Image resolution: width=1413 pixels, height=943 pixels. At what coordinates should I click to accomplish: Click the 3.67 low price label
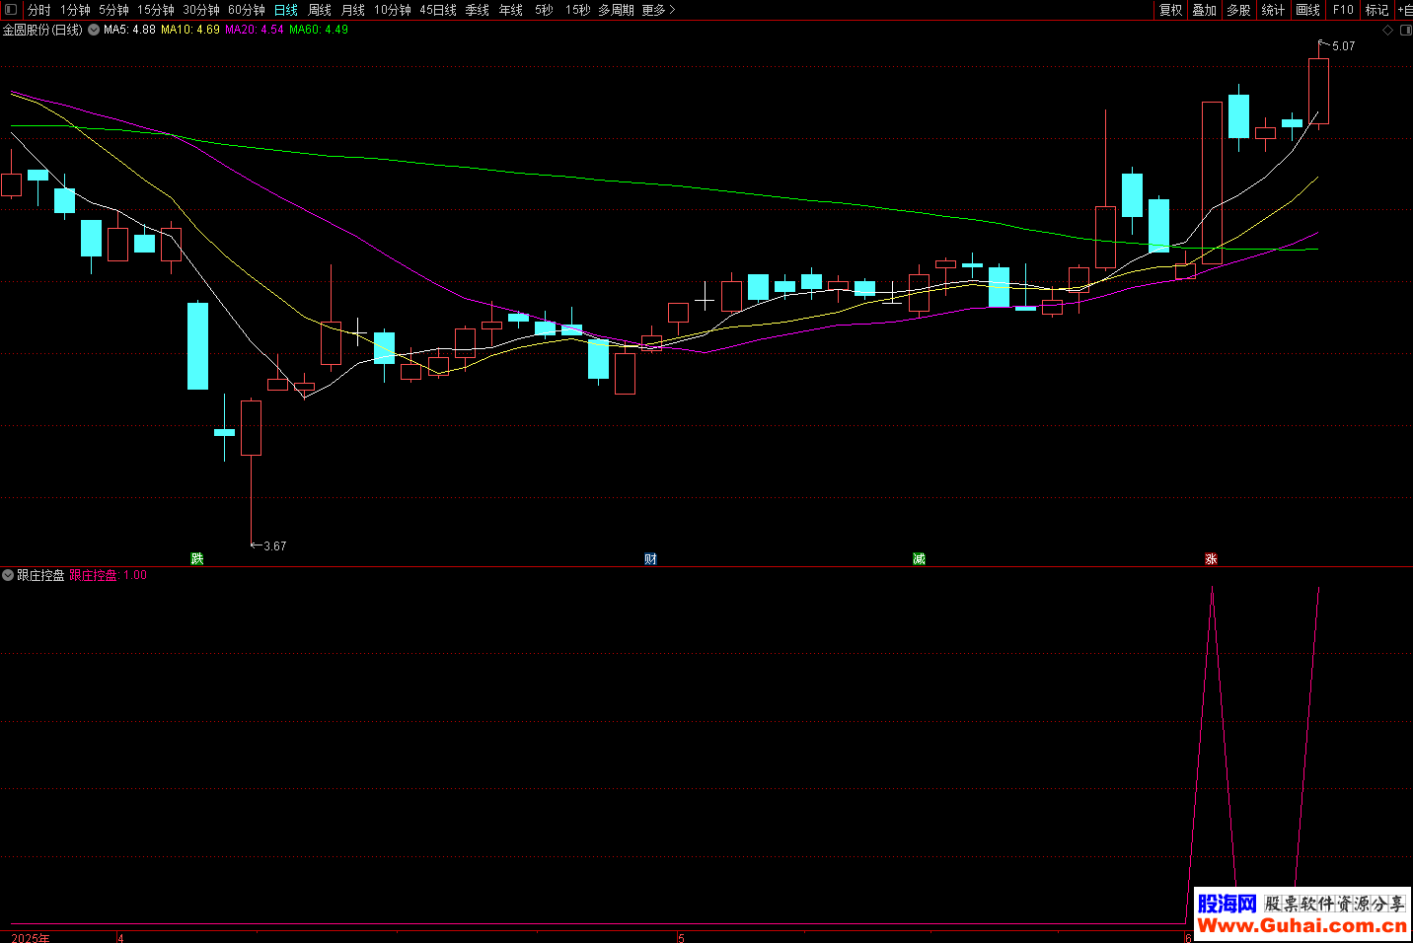coord(275,545)
